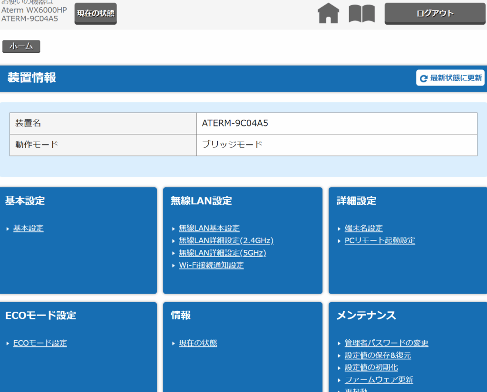Open 設定値の保存&復元 link

378,355
